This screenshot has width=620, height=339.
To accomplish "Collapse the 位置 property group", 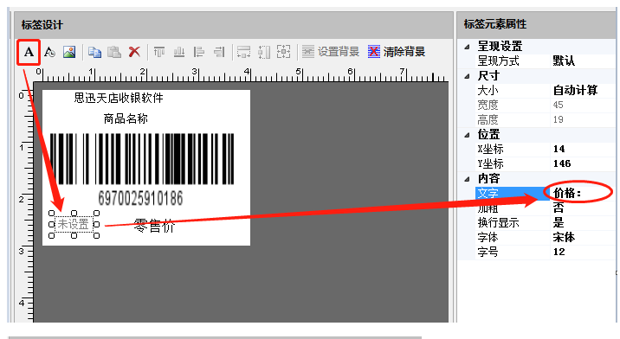I will [x=467, y=135].
